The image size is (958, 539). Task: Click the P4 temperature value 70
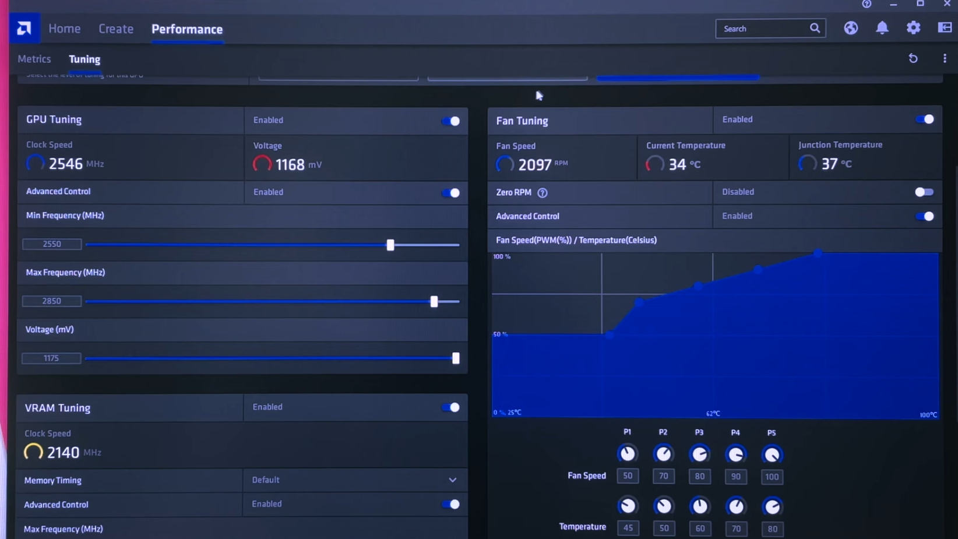[736, 529]
